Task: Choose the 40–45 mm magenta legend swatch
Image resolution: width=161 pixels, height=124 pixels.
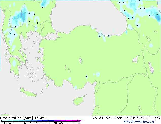Action: tap(69, 121)
